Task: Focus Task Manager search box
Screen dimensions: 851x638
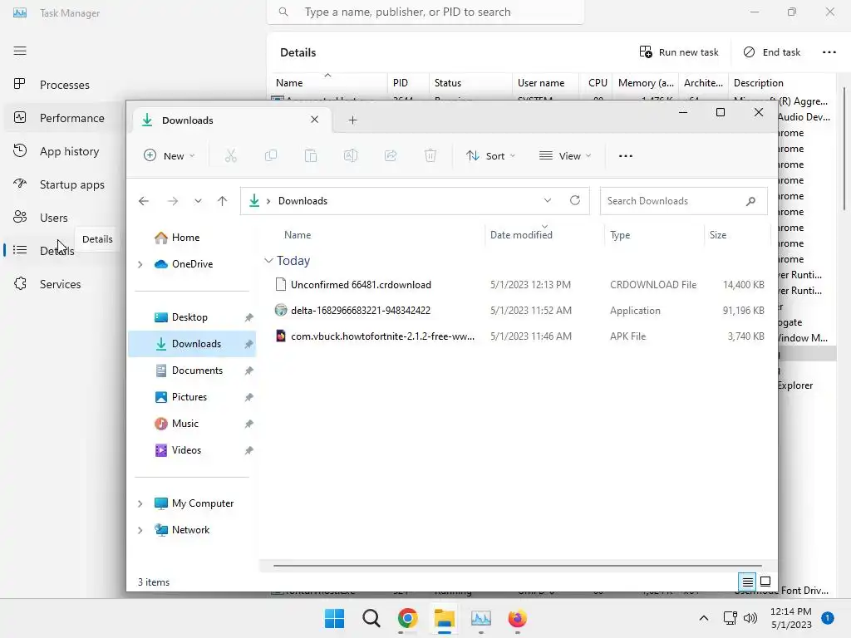Action: tap(425, 12)
